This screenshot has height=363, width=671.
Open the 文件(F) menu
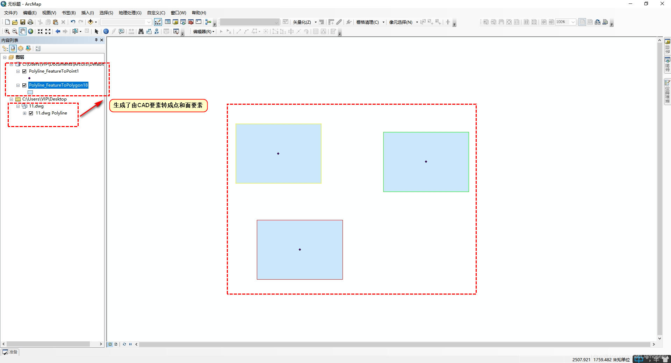(11, 13)
